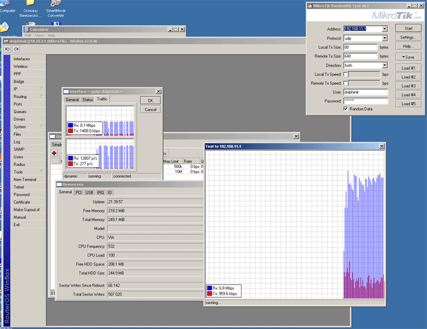427x329 pixels.
Task: Click the red Tx swatch in test legend
Action: 209,294
